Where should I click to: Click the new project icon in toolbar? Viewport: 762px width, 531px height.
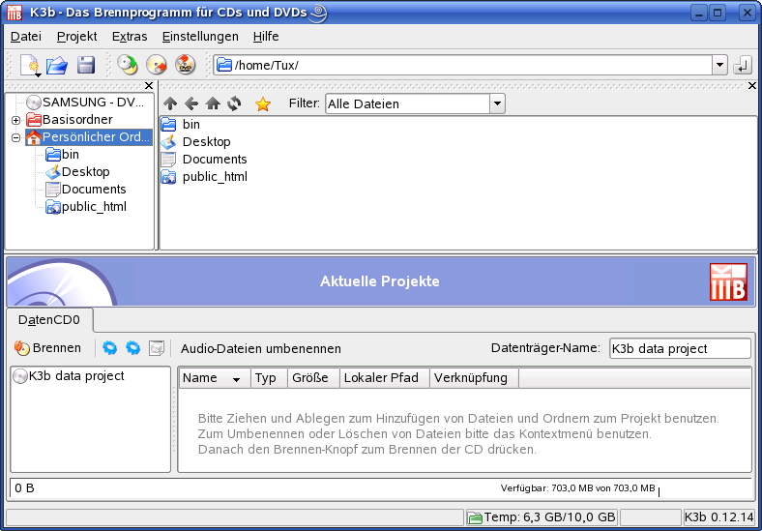pyautogui.click(x=28, y=63)
